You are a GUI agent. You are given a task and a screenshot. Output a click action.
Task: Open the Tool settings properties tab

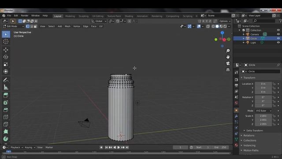(236, 72)
